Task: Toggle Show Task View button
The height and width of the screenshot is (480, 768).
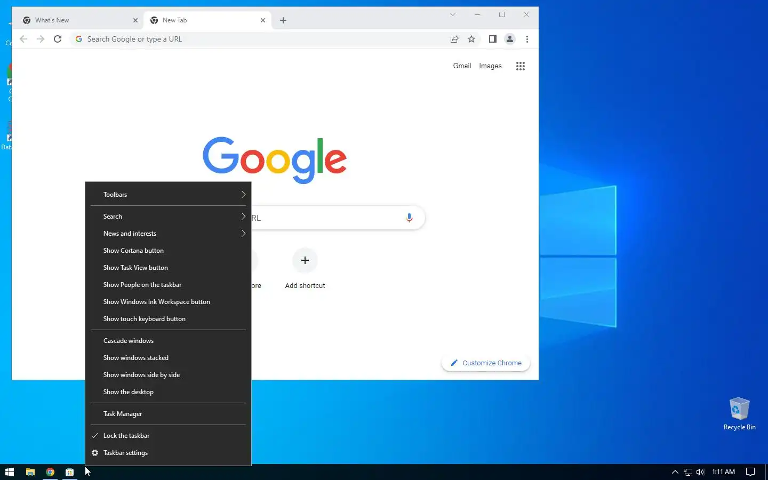Action: pyautogui.click(x=168, y=268)
